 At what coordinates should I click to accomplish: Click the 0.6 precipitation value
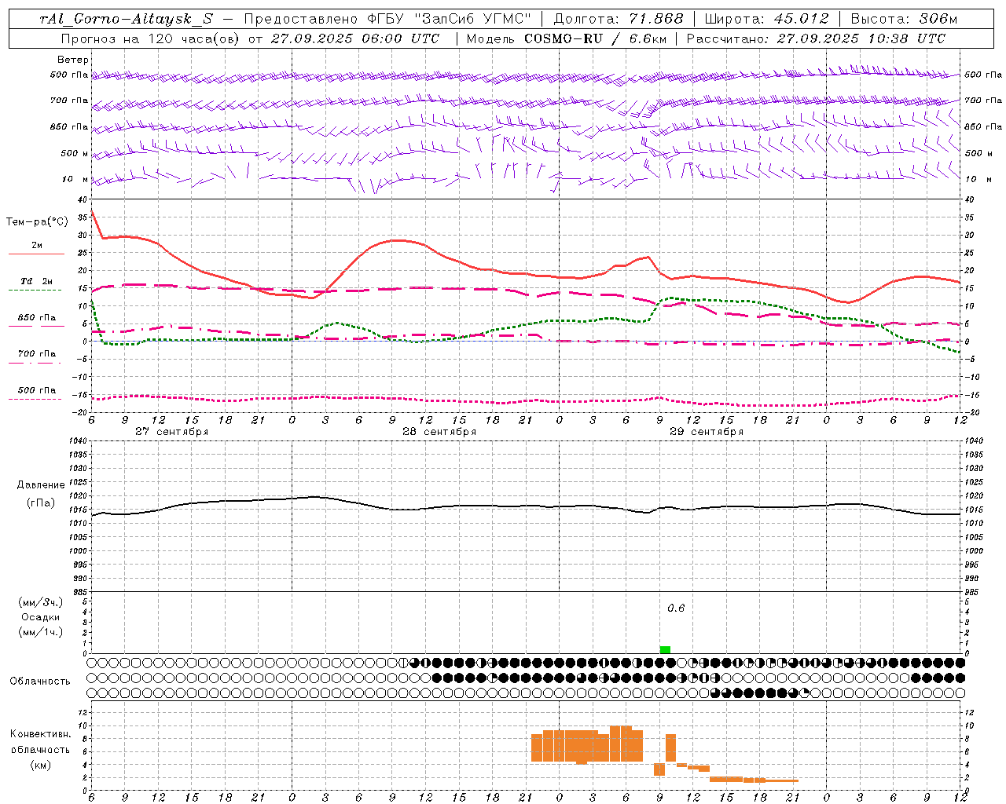point(676,608)
